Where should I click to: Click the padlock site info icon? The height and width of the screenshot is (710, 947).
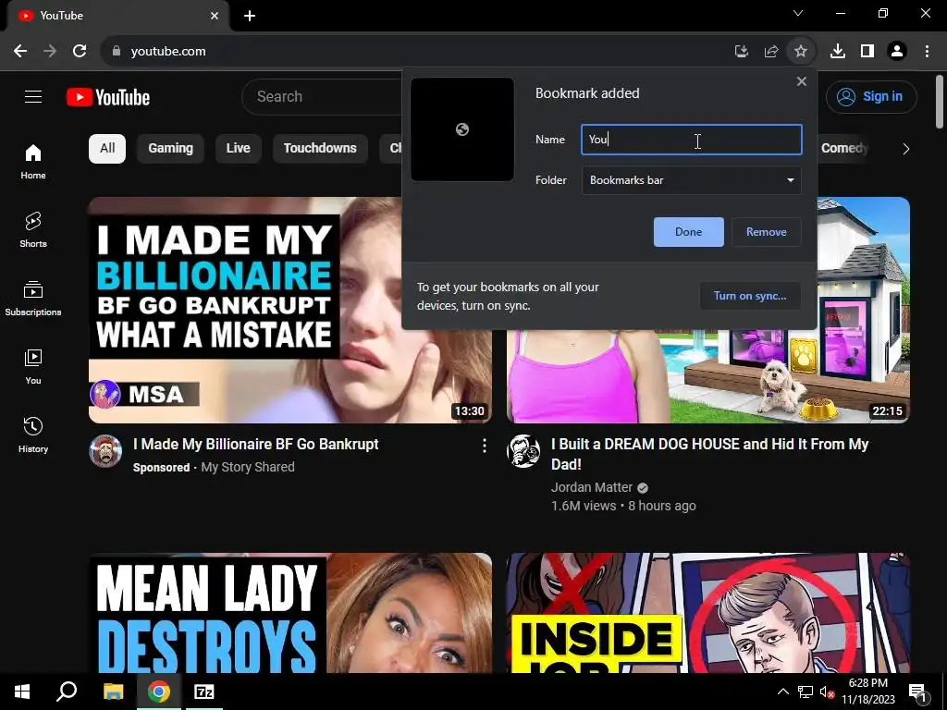(x=117, y=52)
